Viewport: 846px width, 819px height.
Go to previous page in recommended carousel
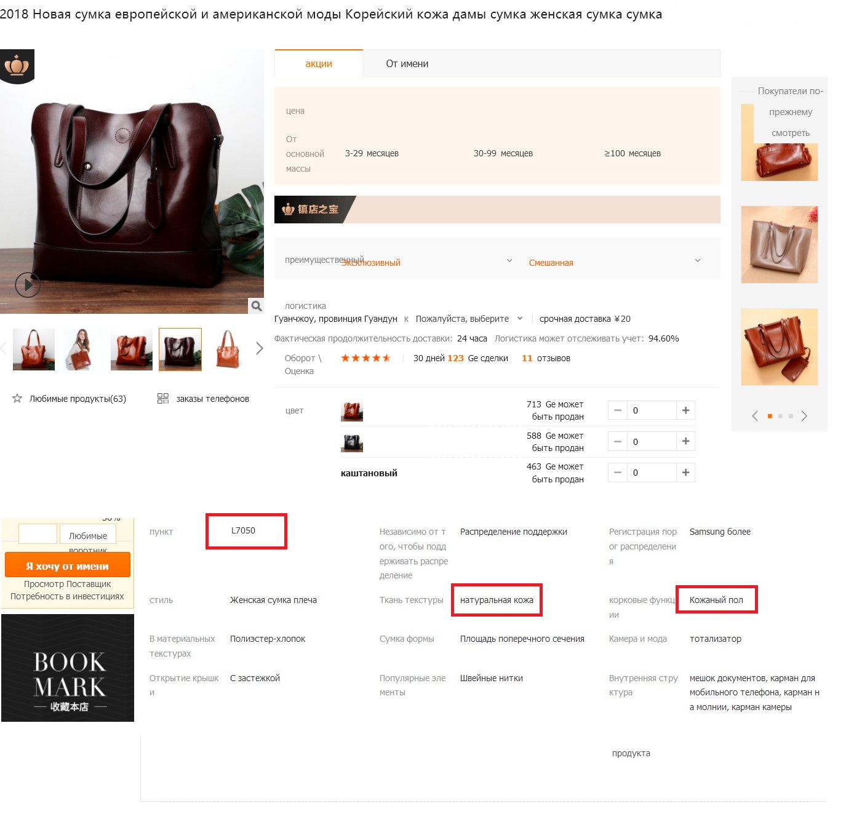(x=755, y=416)
